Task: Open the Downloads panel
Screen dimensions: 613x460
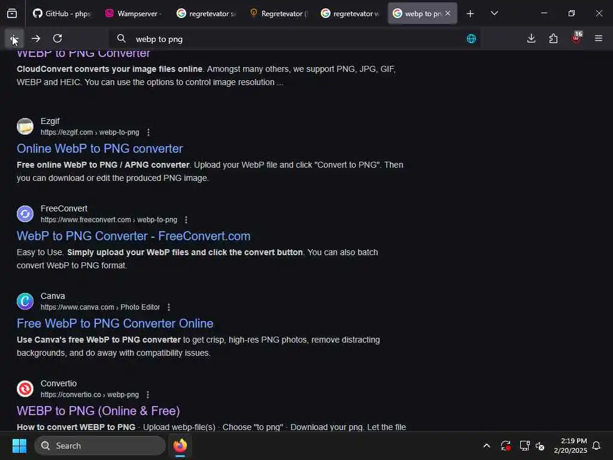Action: point(531,38)
